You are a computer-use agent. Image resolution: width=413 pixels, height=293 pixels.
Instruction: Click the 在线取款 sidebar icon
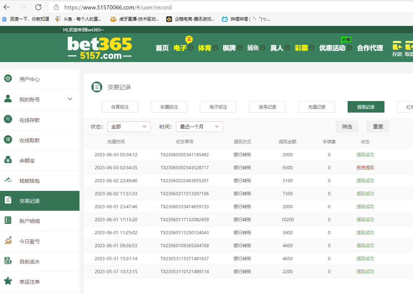pyautogui.click(x=8, y=140)
